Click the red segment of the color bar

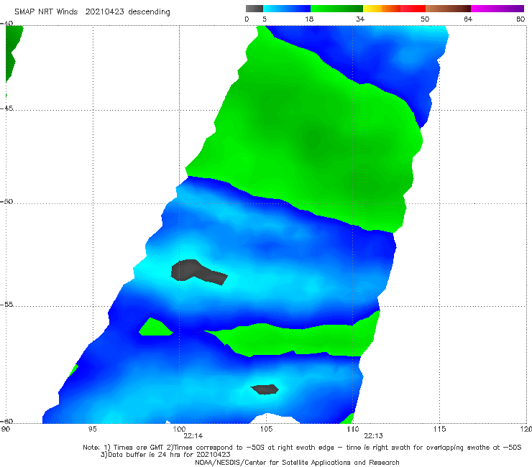413,9
